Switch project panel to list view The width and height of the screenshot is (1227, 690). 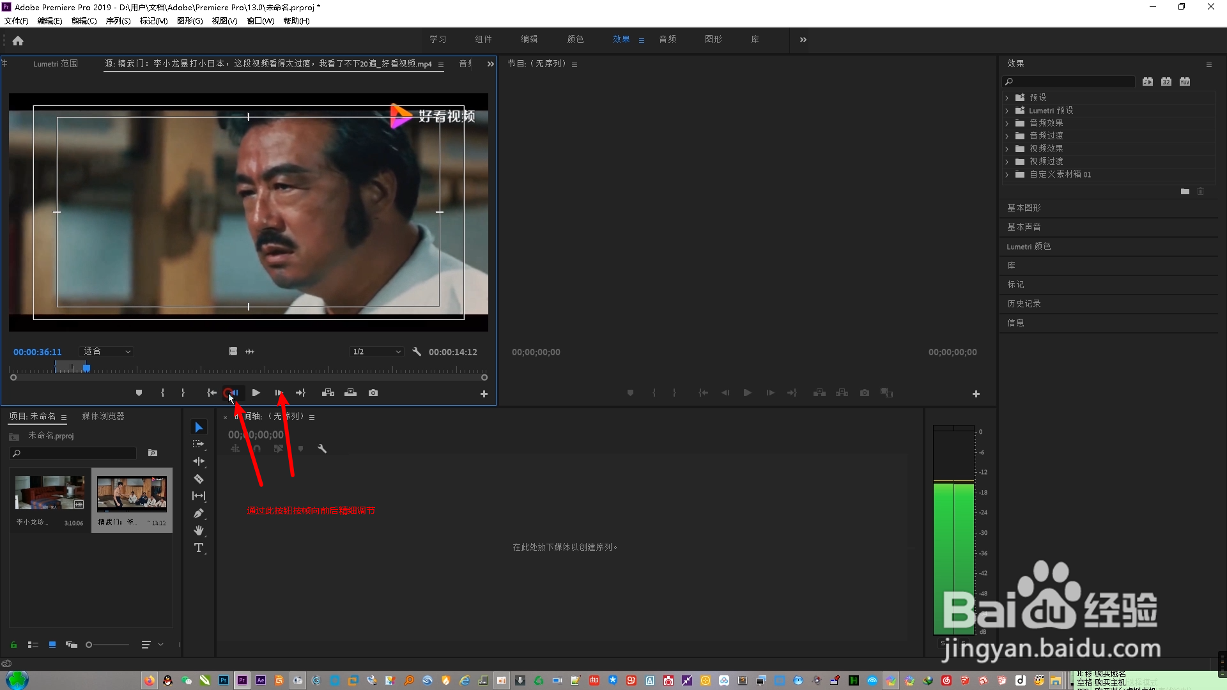[33, 645]
